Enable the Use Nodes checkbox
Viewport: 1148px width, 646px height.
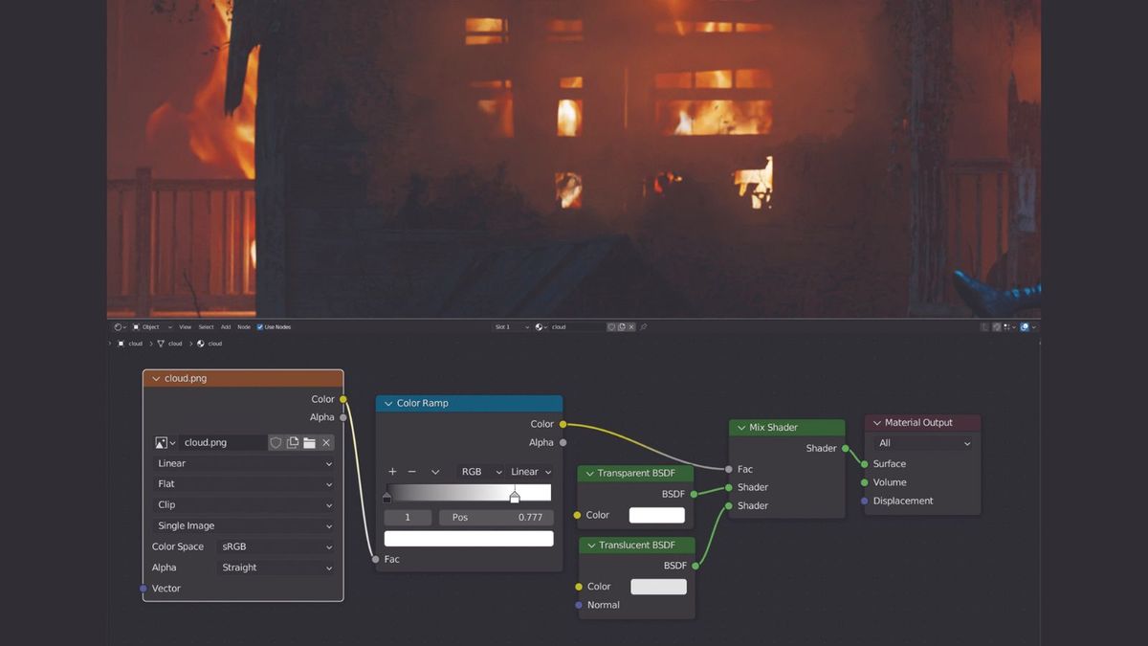tap(260, 326)
